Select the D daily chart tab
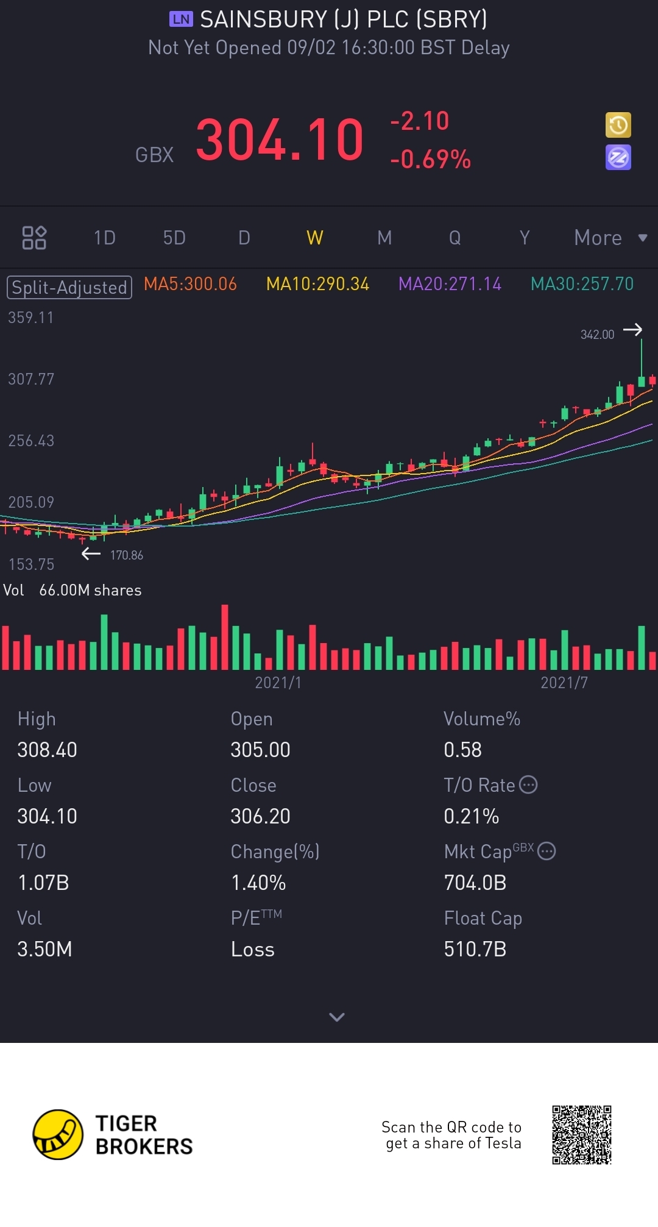 pos(244,238)
